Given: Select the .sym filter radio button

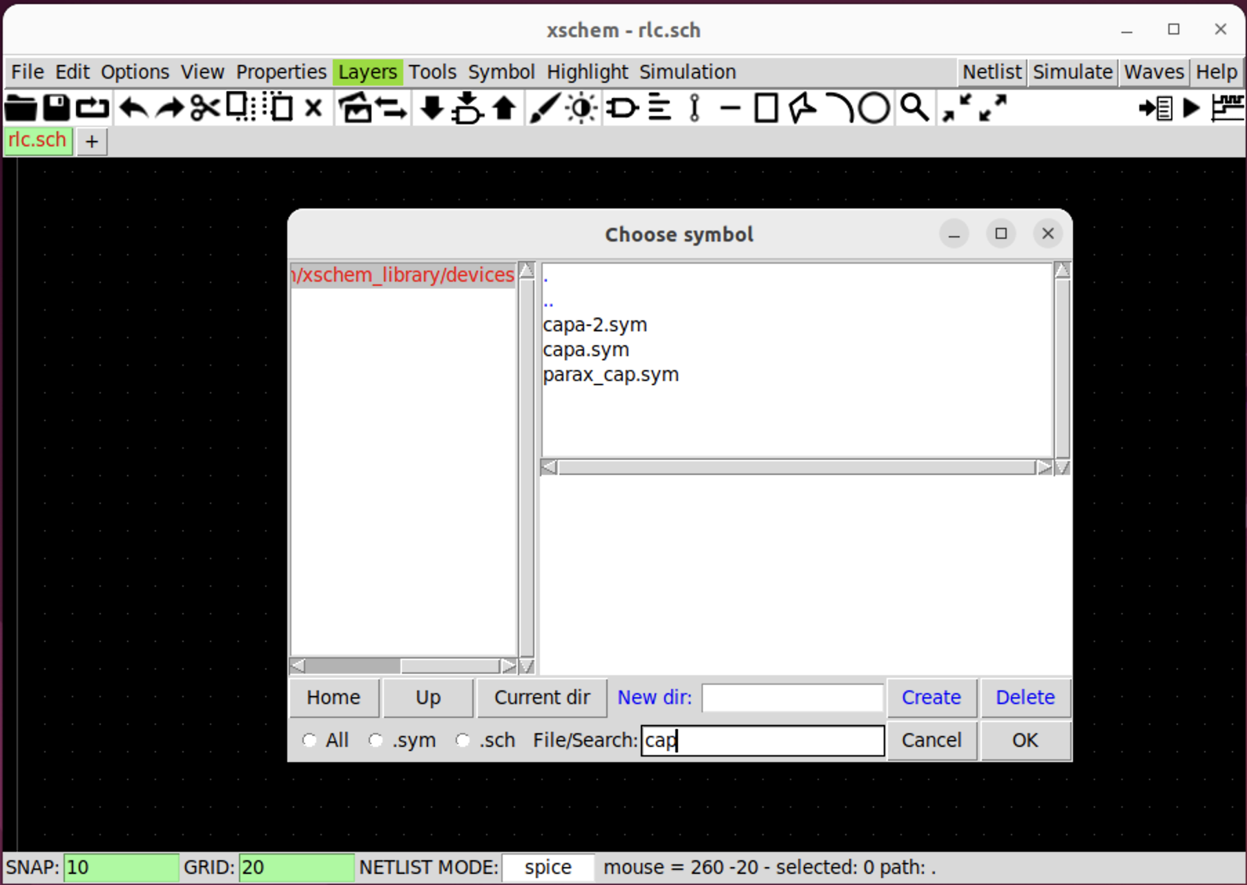Looking at the screenshot, I should (x=376, y=740).
